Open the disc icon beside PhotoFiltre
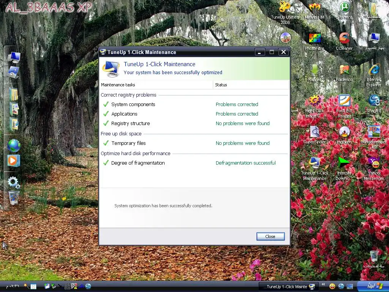The width and height of the screenshot is (389, 292). coord(285,38)
